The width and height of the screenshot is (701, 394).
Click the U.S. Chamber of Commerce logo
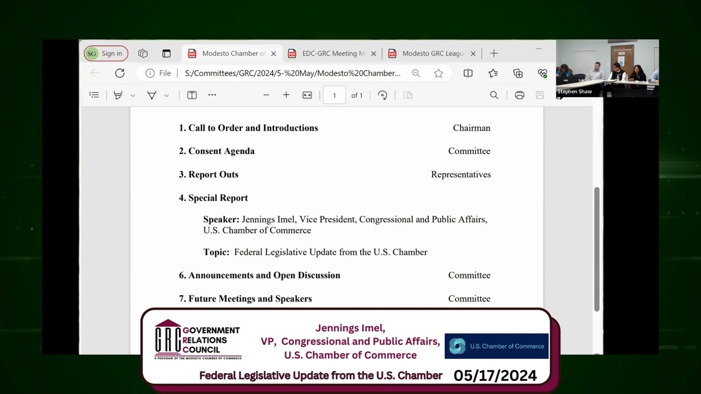pos(496,346)
